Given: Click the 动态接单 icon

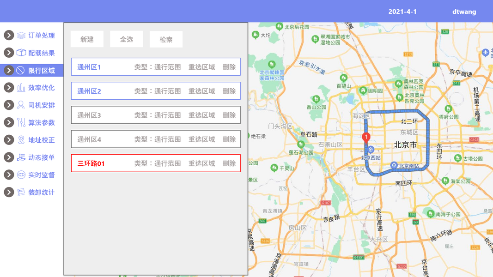Looking at the screenshot, I should [x=21, y=157].
